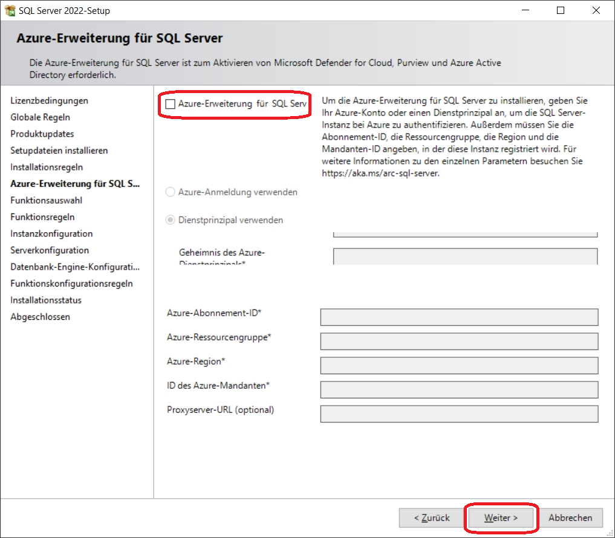This screenshot has height=538, width=615.
Task: Select Funktionsauswahl in the sidebar
Action: tap(47, 200)
